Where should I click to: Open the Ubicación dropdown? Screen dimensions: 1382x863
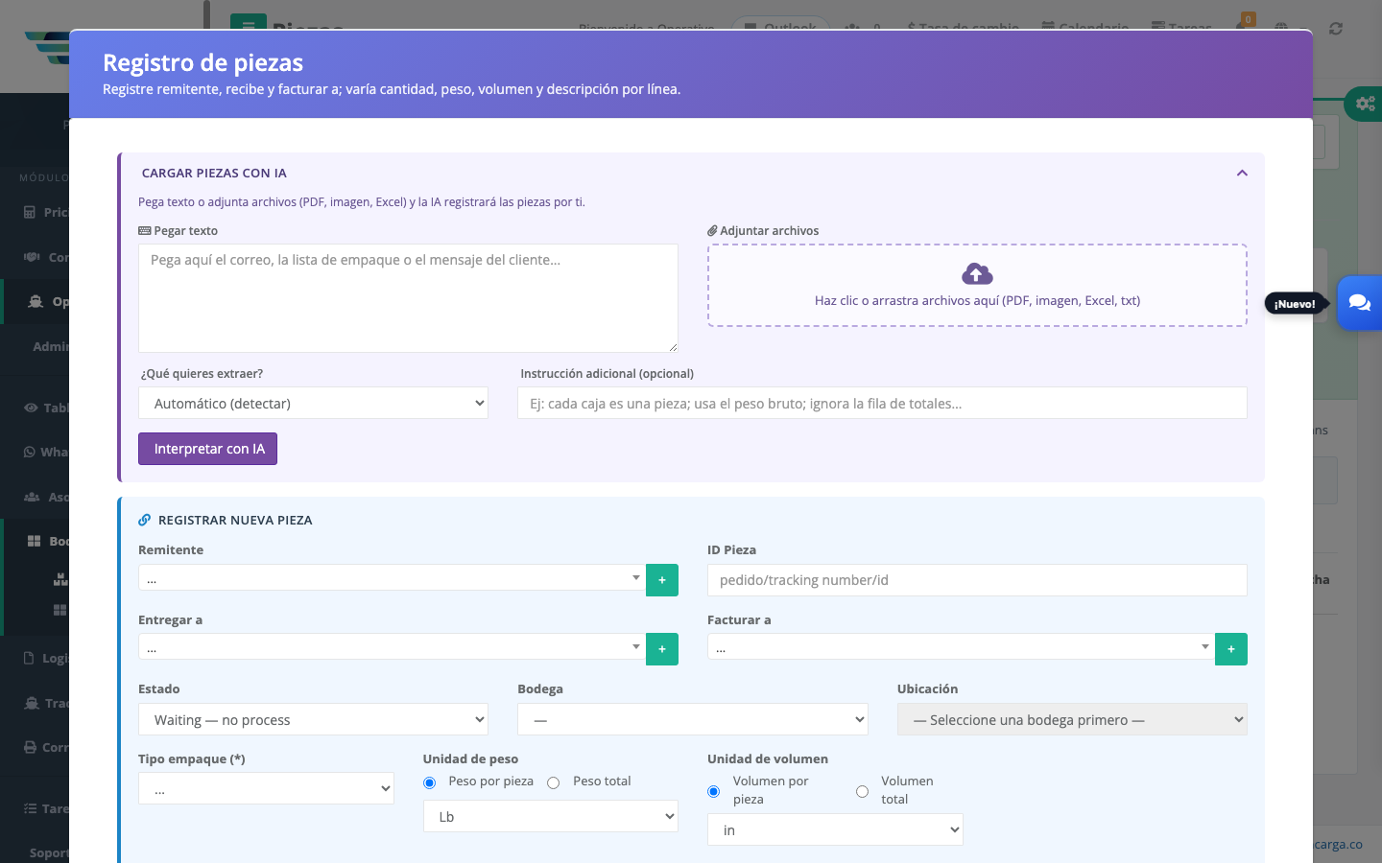(x=1072, y=719)
